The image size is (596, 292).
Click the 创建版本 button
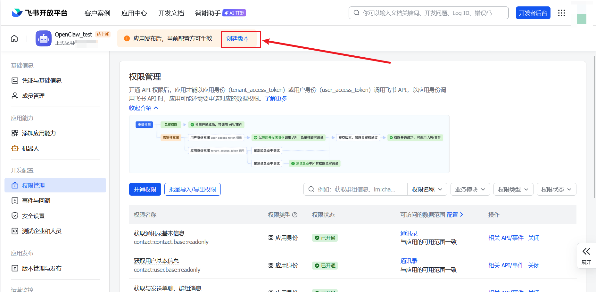tap(240, 38)
